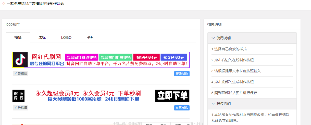Click the speaker announcement icon
Image resolution: width=311 pixels, height=125 pixels.
coord(4,4)
